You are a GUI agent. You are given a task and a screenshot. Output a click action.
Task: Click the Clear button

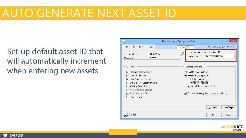point(229,115)
